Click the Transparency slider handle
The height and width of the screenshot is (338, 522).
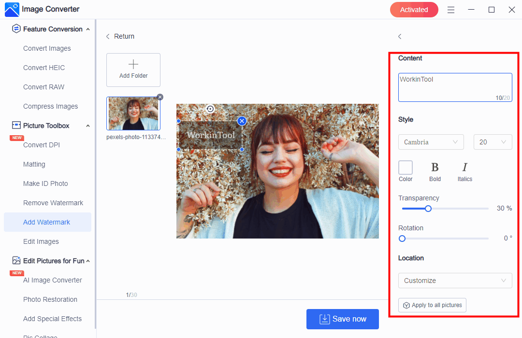[x=428, y=209]
